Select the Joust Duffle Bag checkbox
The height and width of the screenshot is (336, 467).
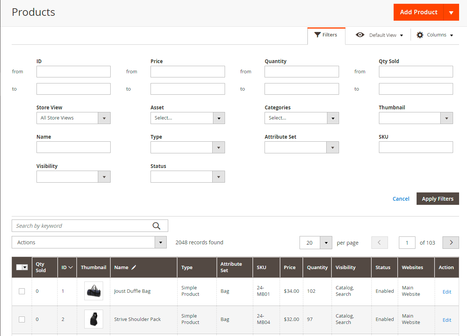[x=22, y=291]
